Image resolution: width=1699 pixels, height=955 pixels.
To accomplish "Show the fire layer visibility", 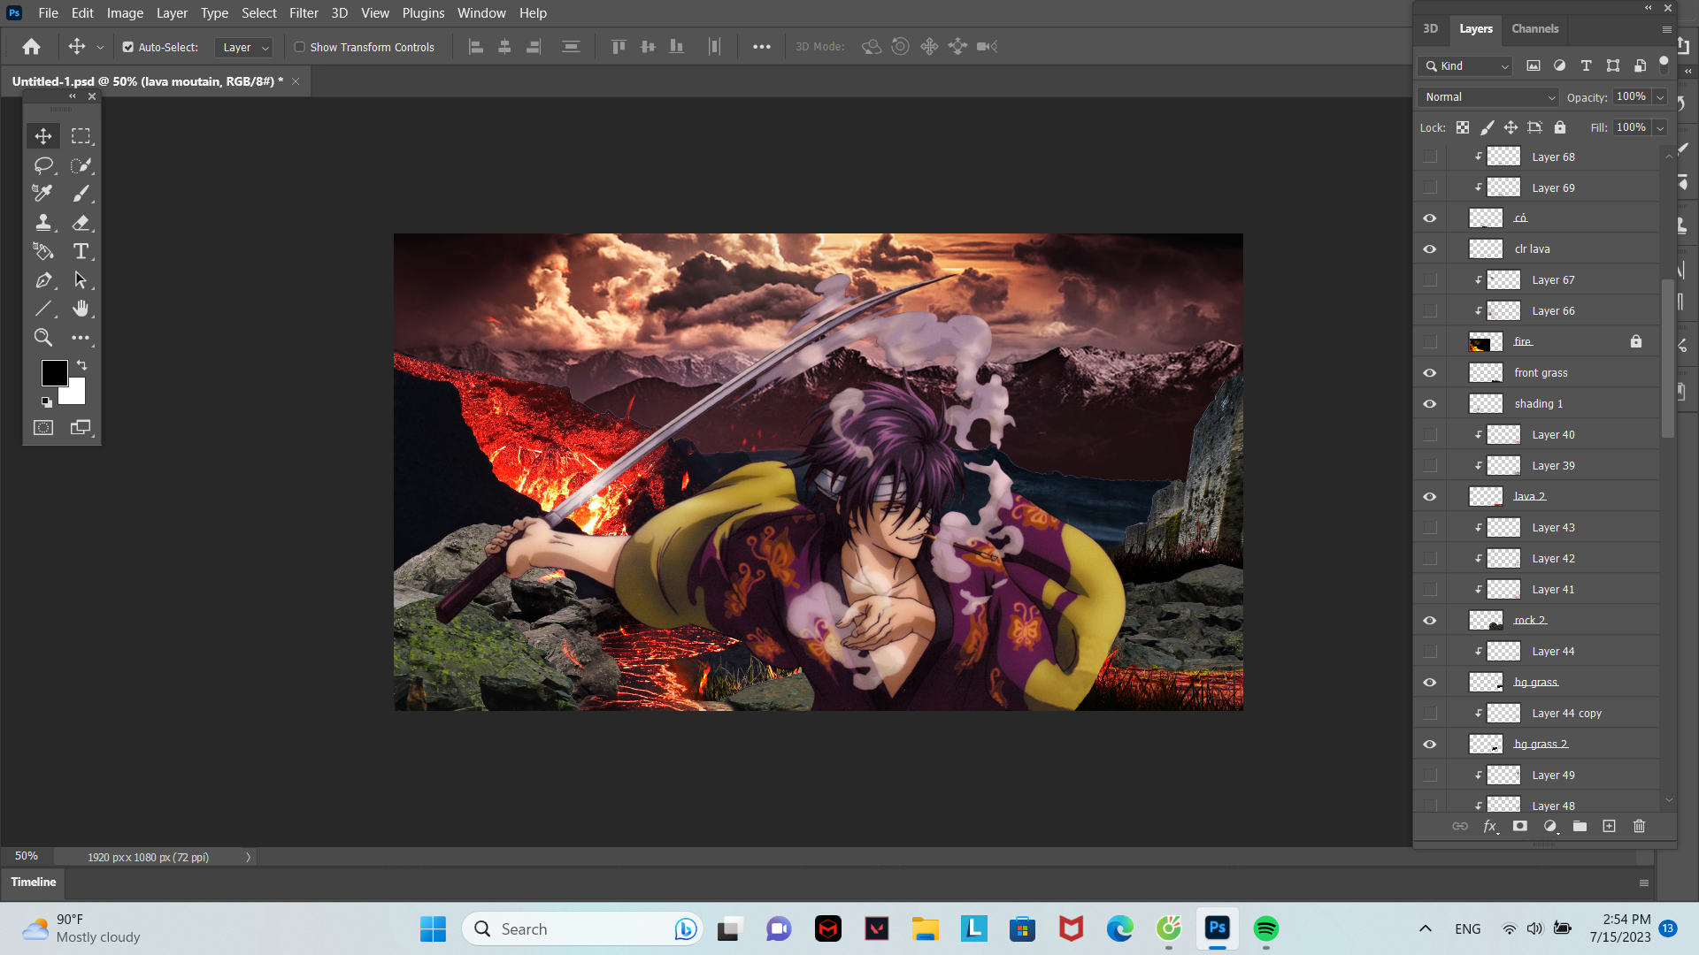I will (1429, 342).
